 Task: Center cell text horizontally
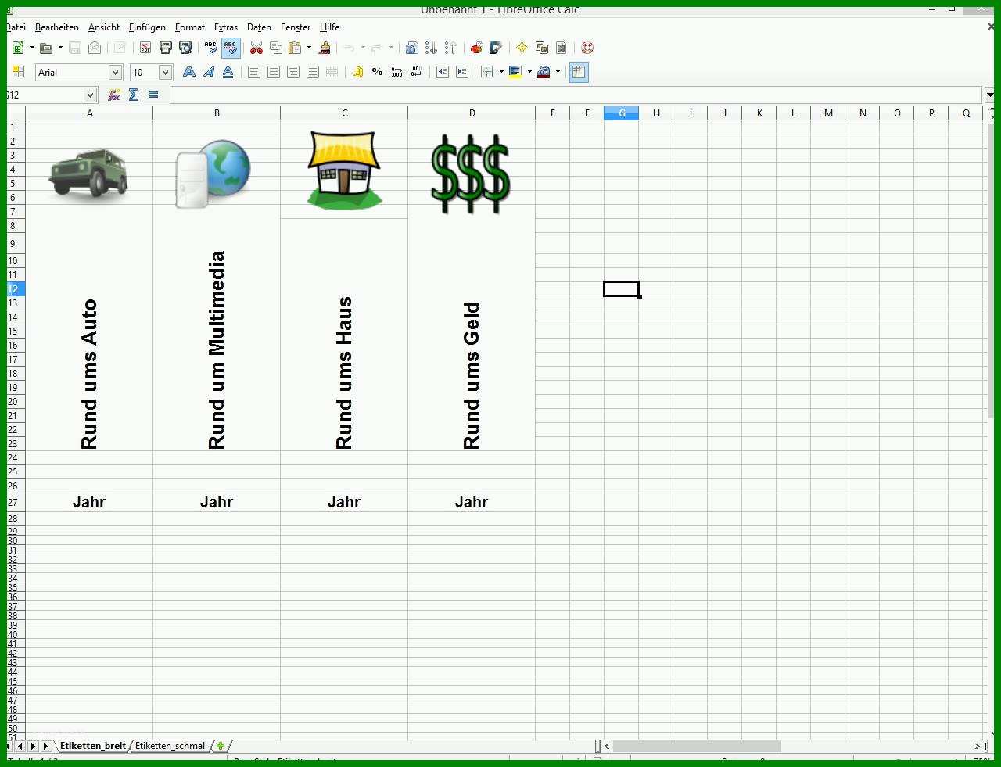click(274, 72)
